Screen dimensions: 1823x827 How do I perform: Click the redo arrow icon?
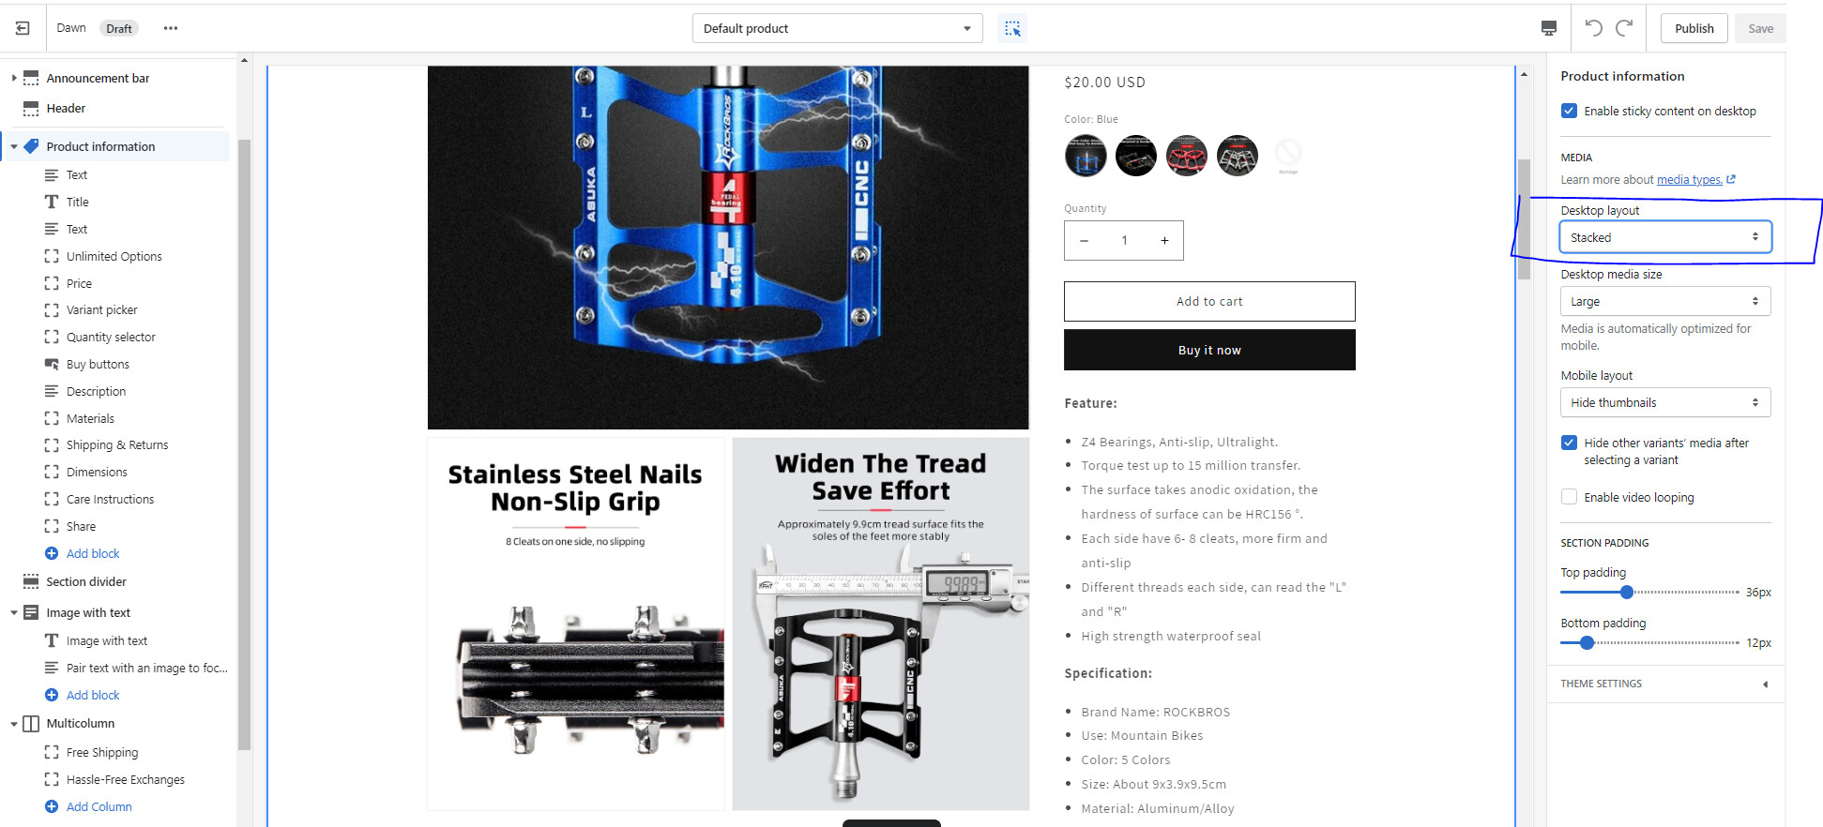point(1624,27)
